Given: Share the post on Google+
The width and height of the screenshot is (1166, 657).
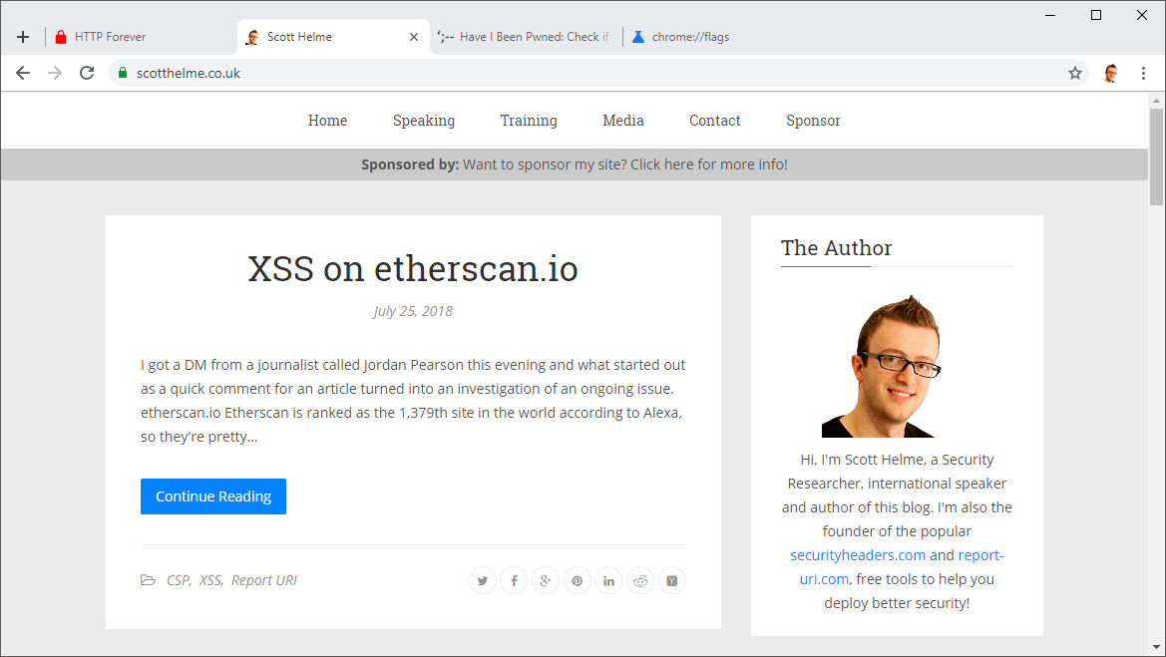Looking at the screenshot, I should coord(546,579).
